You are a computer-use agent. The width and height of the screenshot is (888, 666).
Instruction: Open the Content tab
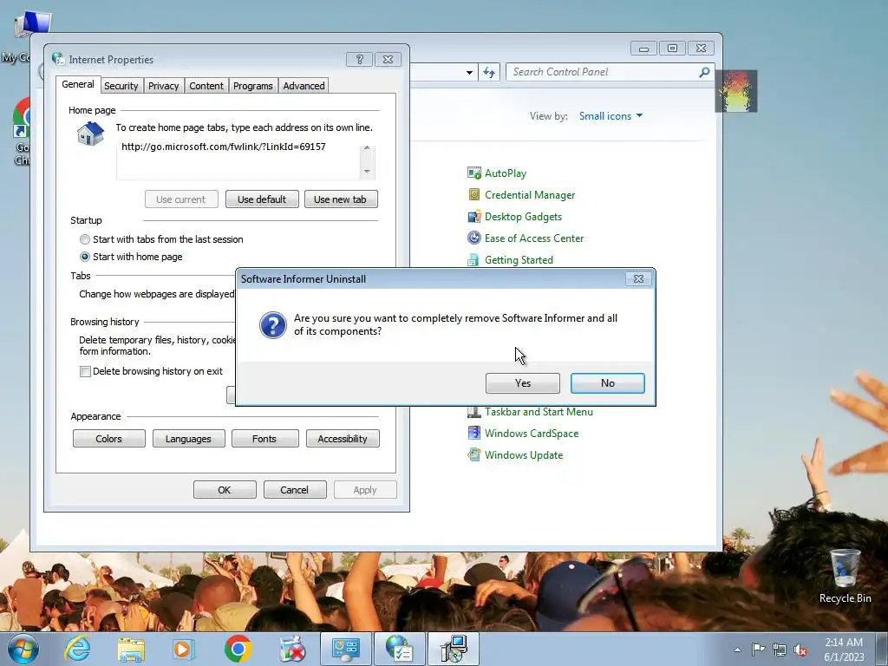coord(206,86)
